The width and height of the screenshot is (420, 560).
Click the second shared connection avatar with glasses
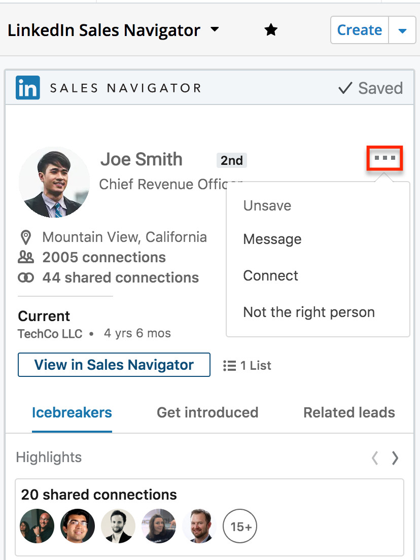[x=78, y=526]
